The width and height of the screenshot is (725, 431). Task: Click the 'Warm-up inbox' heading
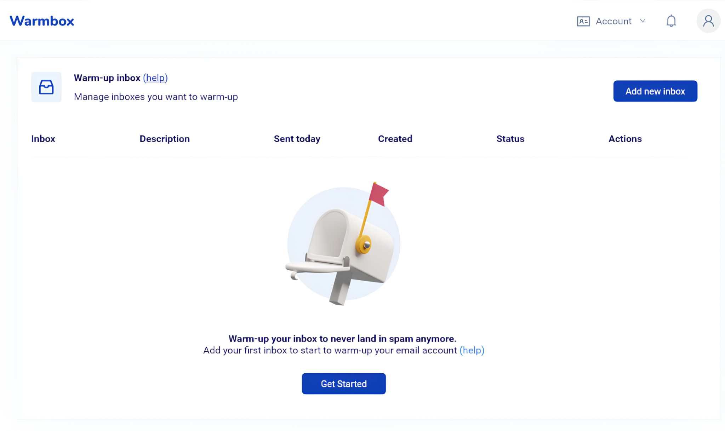[x=107, y=78]
